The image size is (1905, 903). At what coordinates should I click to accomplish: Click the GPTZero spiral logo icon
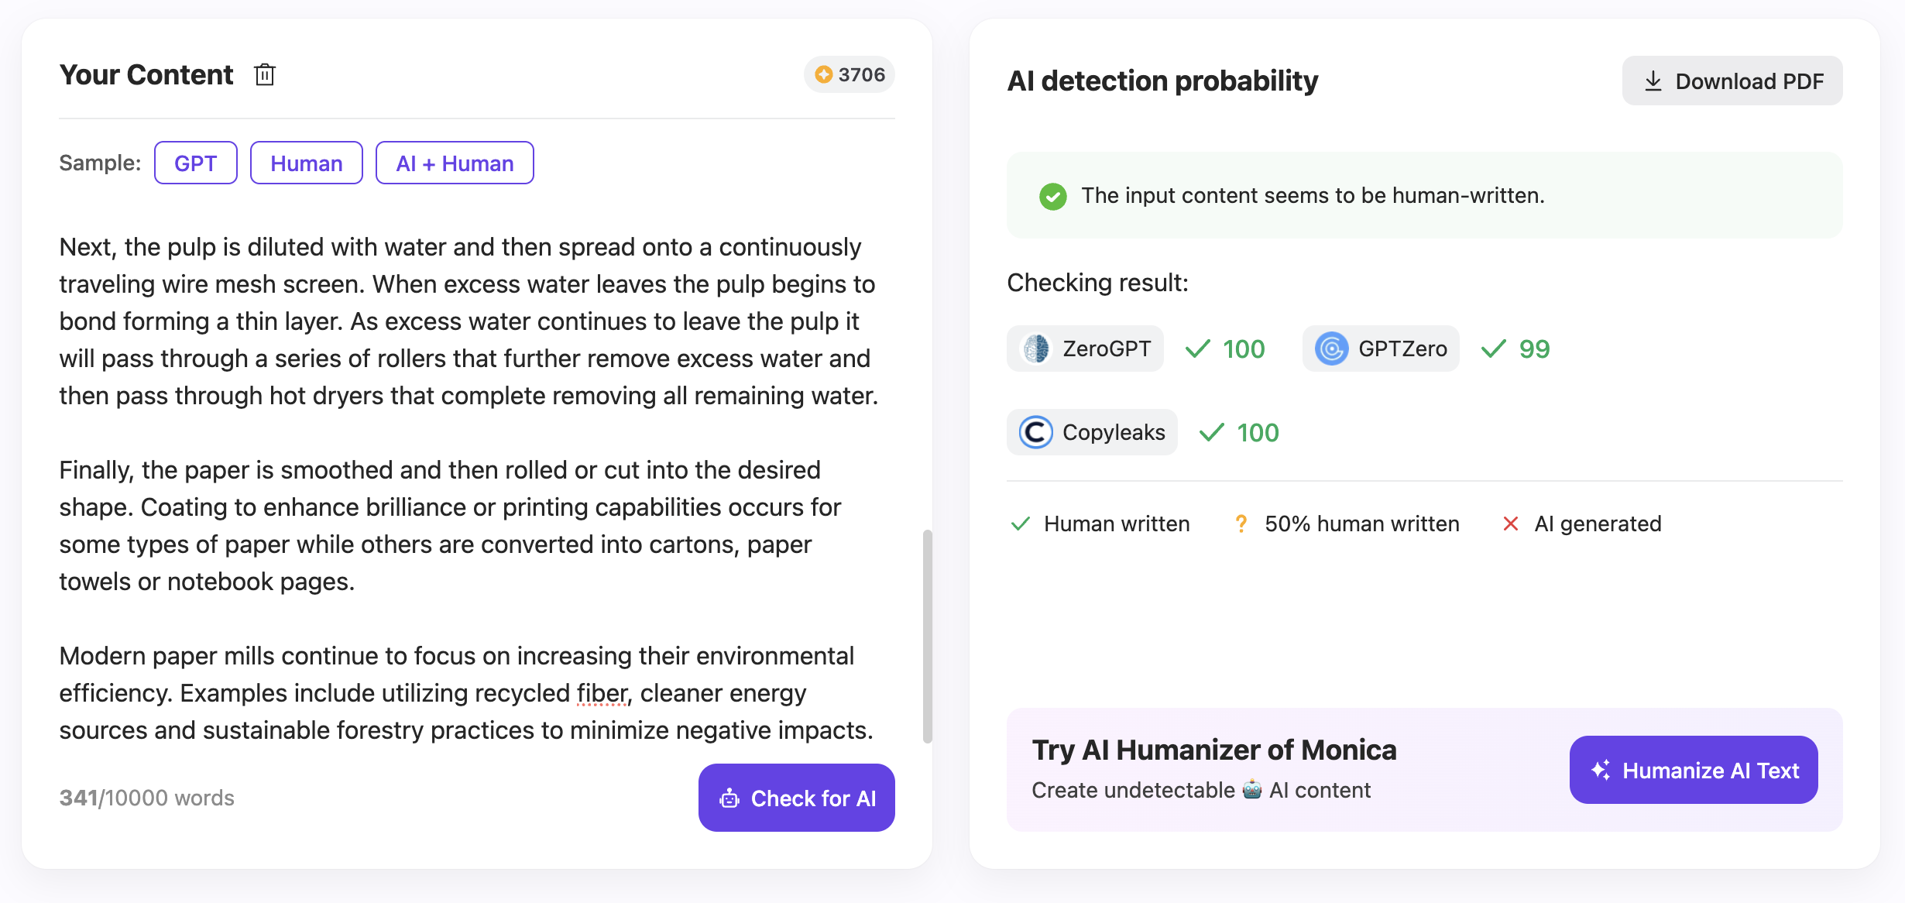pyautogui.click(x=1332, y=348)
